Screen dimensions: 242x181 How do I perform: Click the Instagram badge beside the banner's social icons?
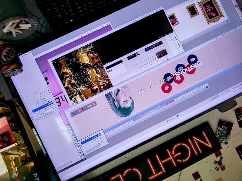94,104
